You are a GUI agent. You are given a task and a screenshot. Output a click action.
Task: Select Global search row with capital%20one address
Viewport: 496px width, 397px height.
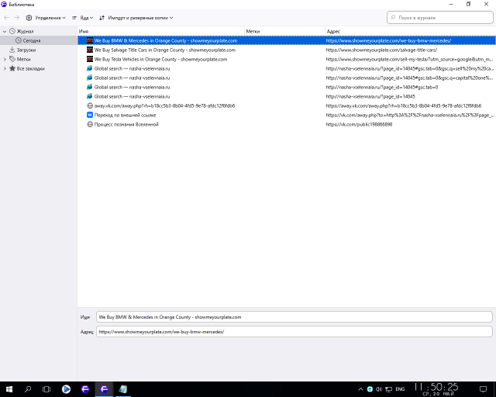tap(287, 78)
